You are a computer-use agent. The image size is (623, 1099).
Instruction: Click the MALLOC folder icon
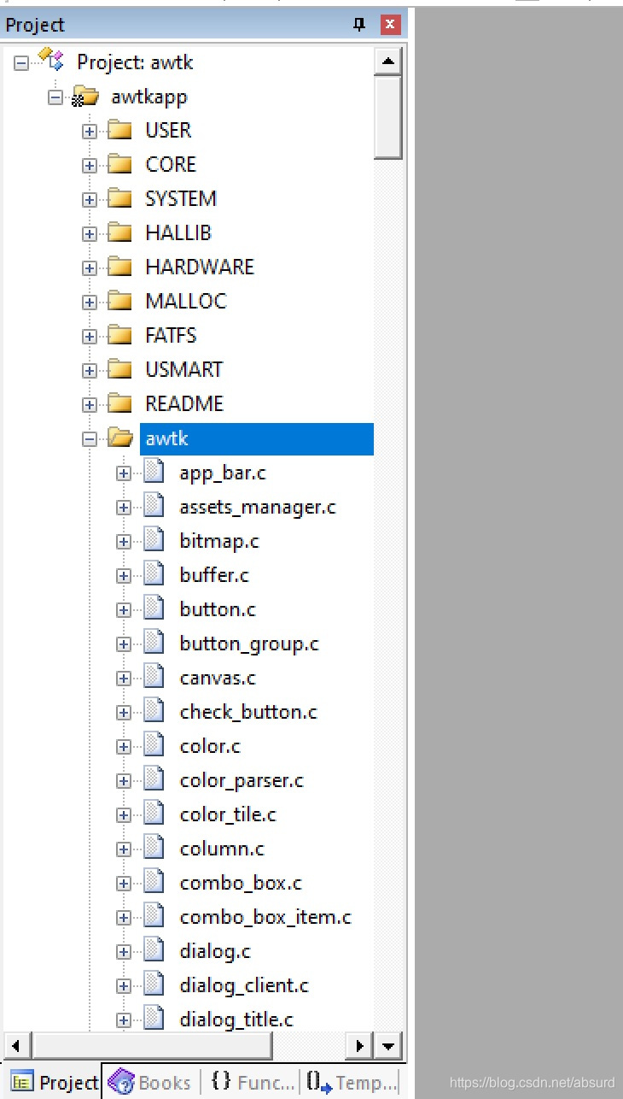[x=119, y=301]
